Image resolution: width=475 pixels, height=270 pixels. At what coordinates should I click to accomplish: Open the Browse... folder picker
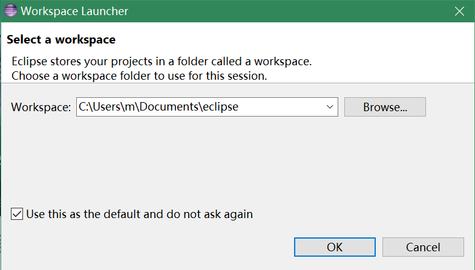(x=385, y=108)
